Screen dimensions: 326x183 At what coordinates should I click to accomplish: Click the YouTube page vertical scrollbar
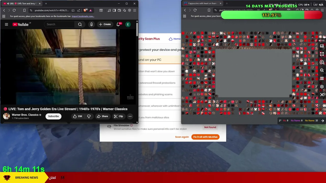[x=137, y=29]
